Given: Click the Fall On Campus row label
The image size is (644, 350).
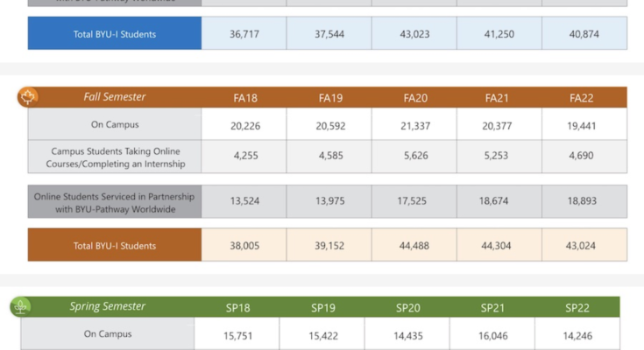Looking at the screenshot, I should 115,125.
